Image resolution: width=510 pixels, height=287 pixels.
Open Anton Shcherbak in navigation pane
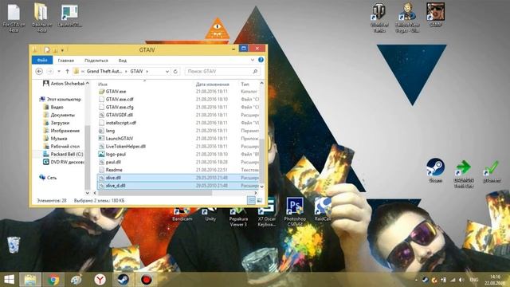[x=64, y=84]
